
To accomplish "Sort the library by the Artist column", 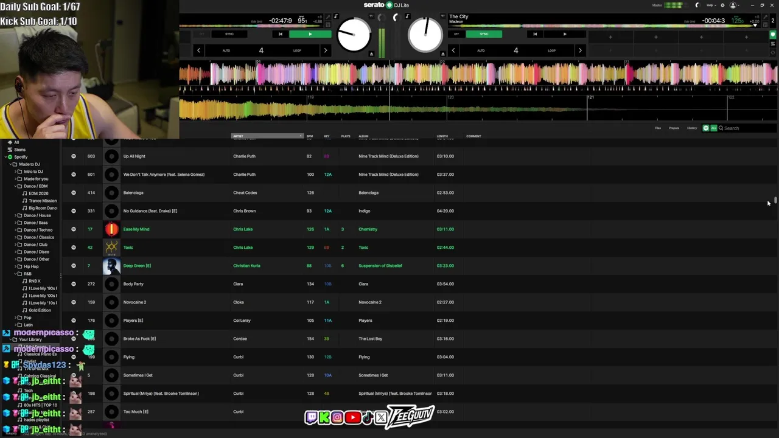I will [x=267, y=136].
